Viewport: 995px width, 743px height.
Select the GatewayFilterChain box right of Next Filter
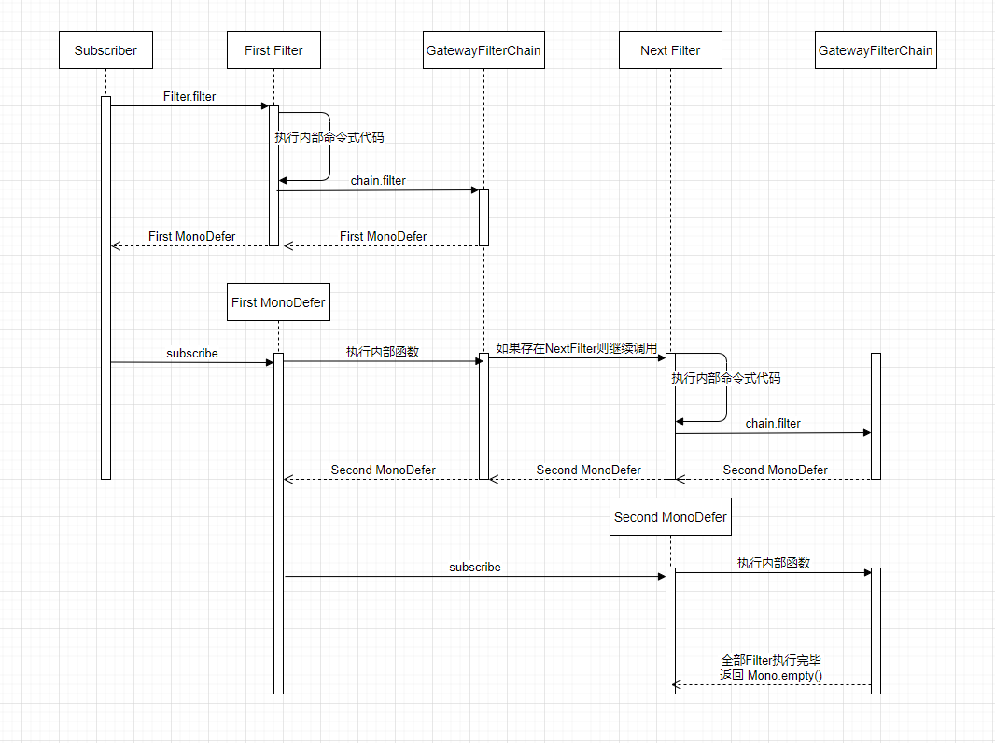click(x=876, y=50)
